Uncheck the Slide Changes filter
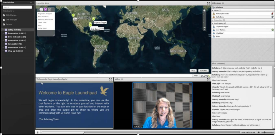The height and width of the screenshot is (135, 275). pos(4,15)
